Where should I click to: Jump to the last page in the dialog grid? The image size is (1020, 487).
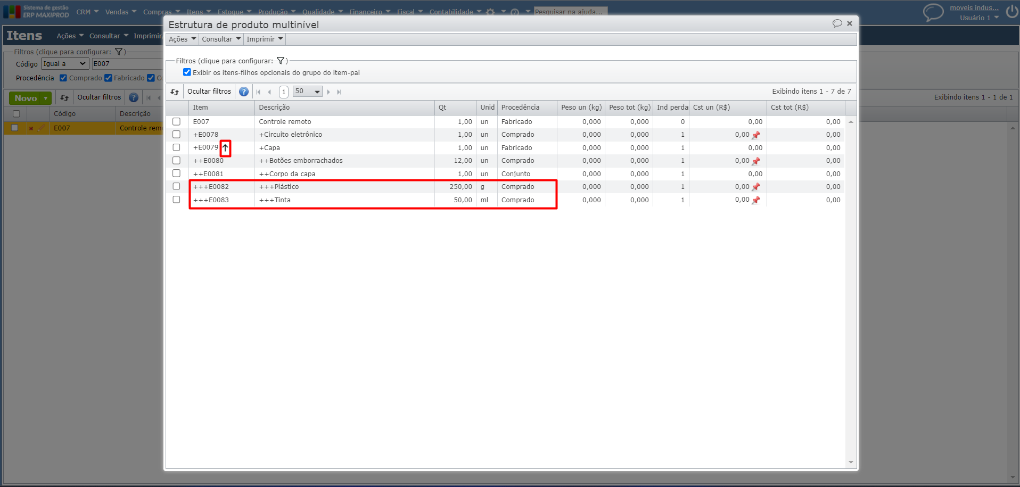[339, 92]
